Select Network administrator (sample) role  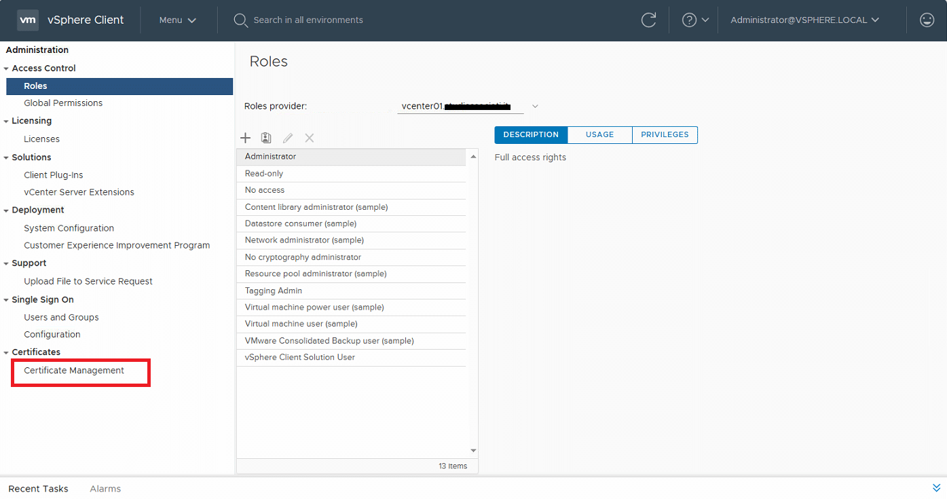352,240
